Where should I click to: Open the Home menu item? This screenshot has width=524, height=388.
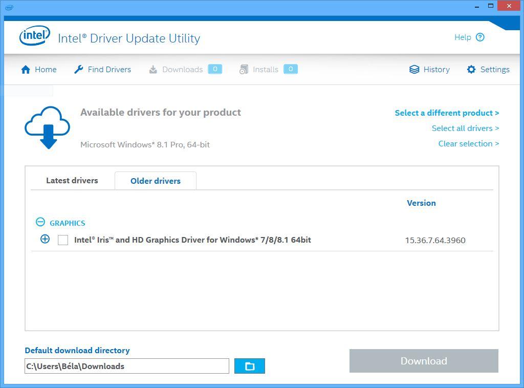point(39,70)
